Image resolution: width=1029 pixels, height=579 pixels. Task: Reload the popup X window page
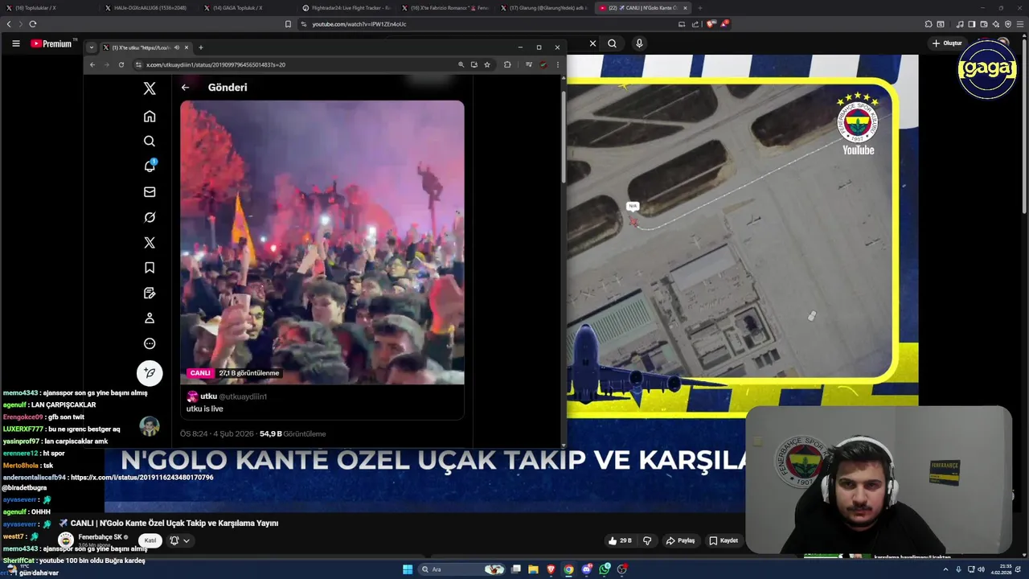[121, 64]
